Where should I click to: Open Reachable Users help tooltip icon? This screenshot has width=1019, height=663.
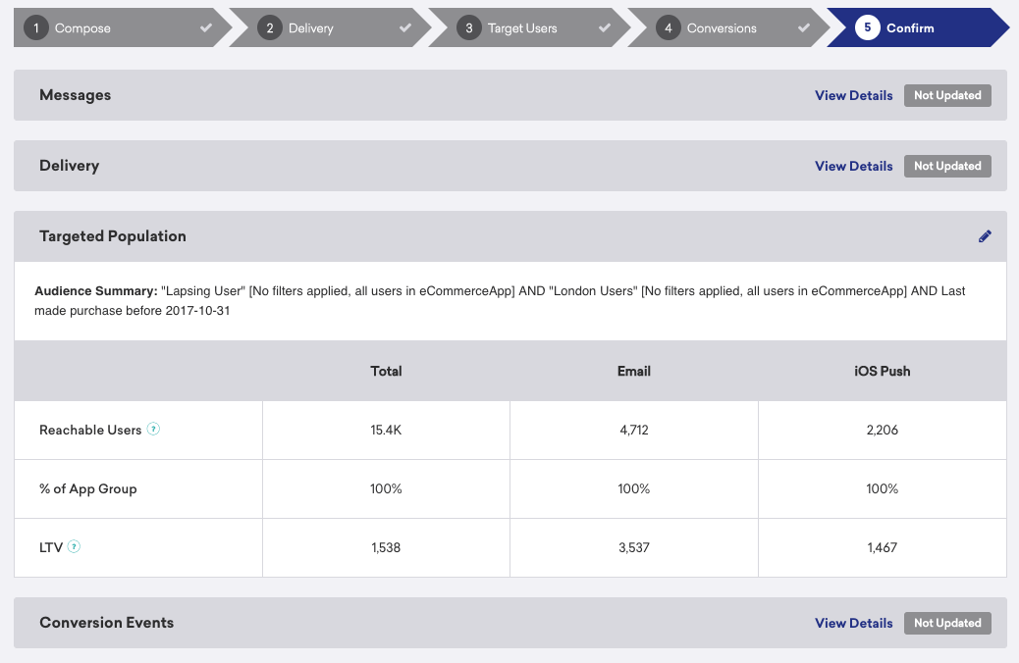pyautogui.click(x=153, y=429)
